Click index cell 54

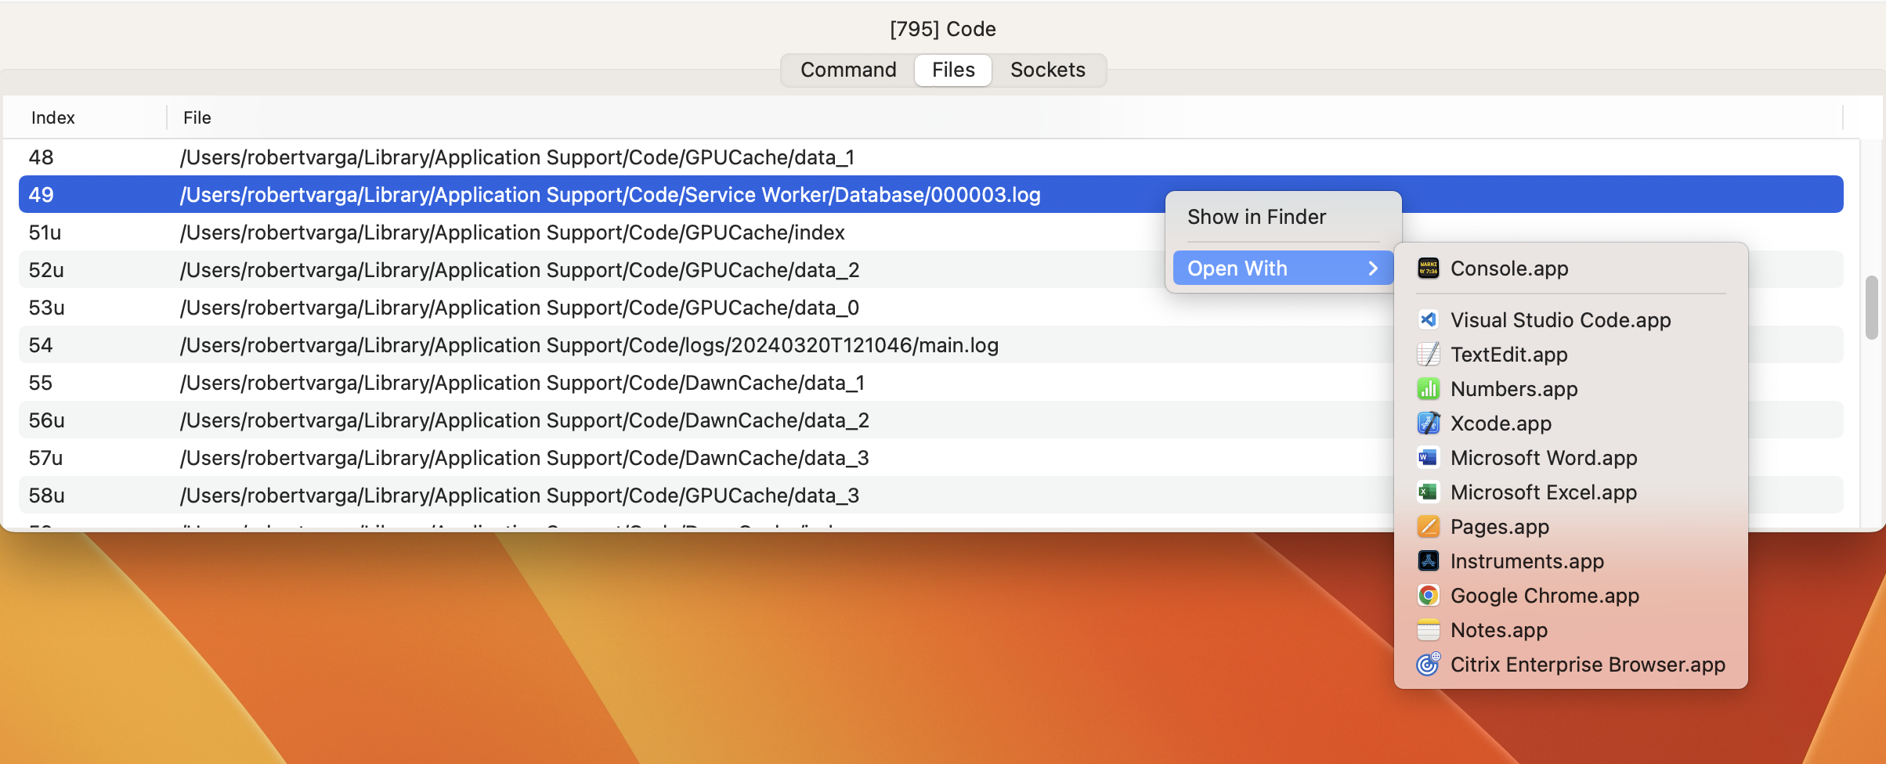tap(41, 345)
